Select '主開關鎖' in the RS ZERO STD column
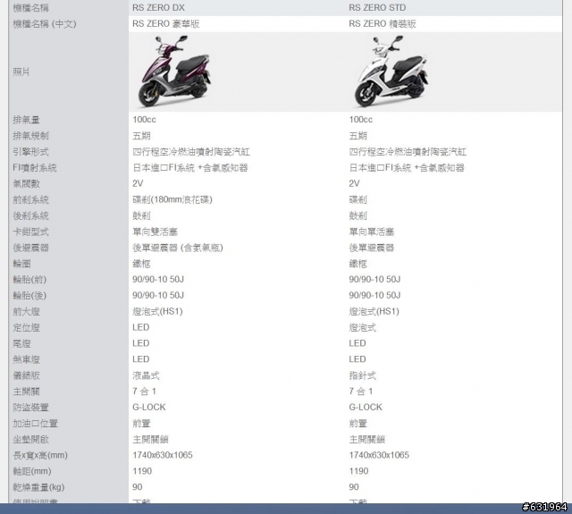The width and height of the screenshot is (572, 514). 366,440
